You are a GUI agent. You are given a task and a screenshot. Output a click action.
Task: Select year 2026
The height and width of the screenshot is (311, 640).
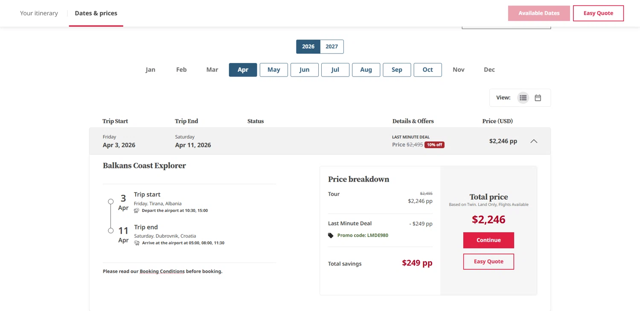308,47
